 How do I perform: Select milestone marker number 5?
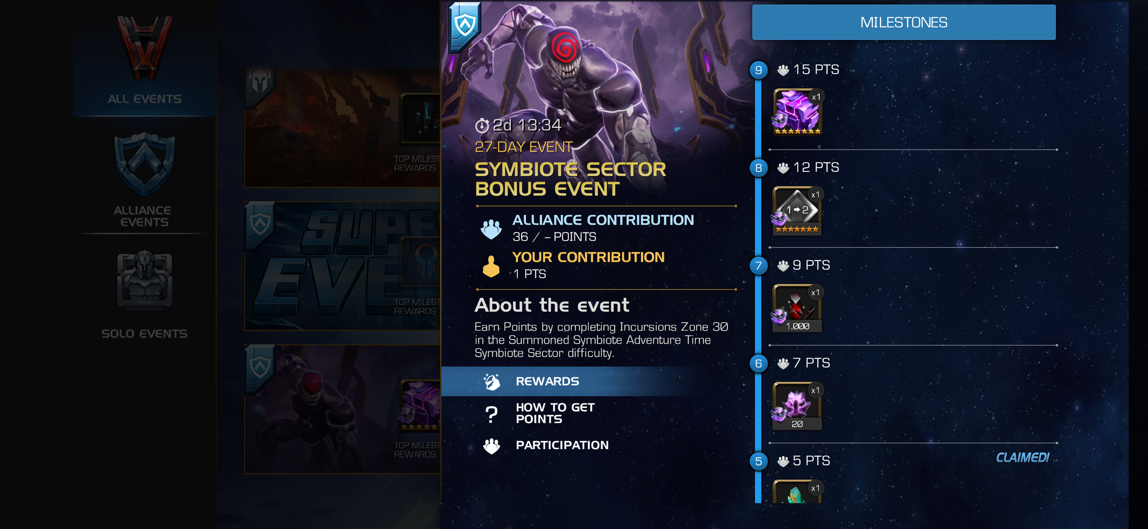(759, 461)
